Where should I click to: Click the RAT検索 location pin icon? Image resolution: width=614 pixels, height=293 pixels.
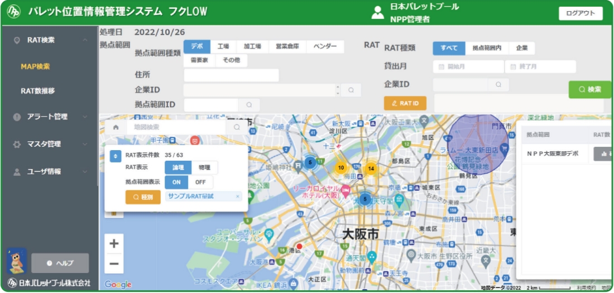(x=17, y=40)
